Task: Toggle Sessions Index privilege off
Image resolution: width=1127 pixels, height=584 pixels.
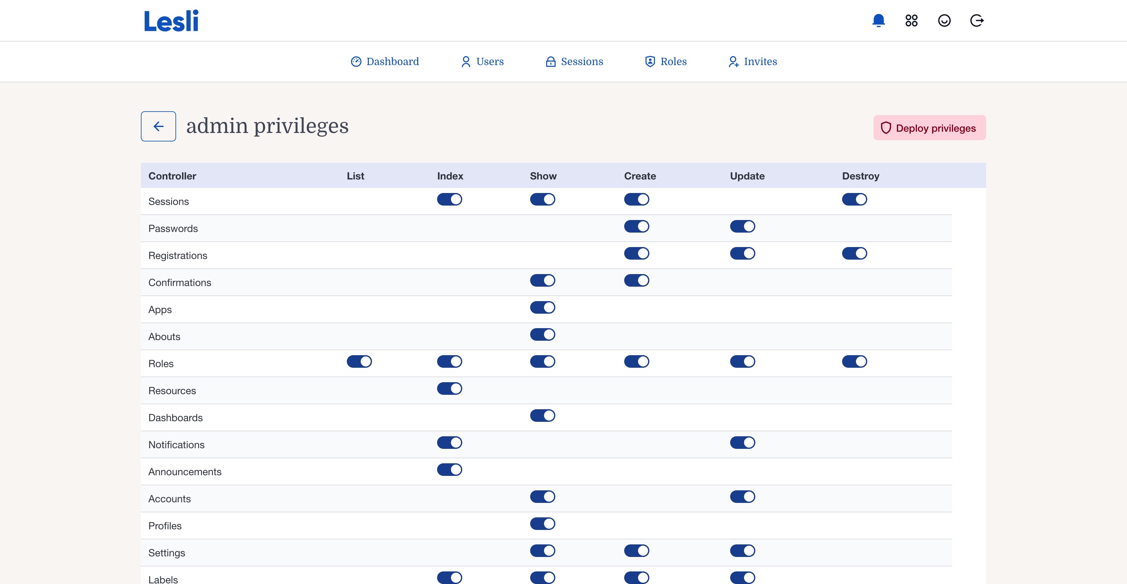Action: pyautogui.click(x=449, y=200)
